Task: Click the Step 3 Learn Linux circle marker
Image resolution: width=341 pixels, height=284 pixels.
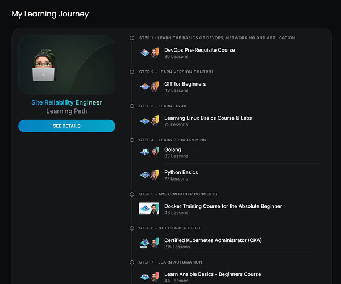Action: coord(132,106)
